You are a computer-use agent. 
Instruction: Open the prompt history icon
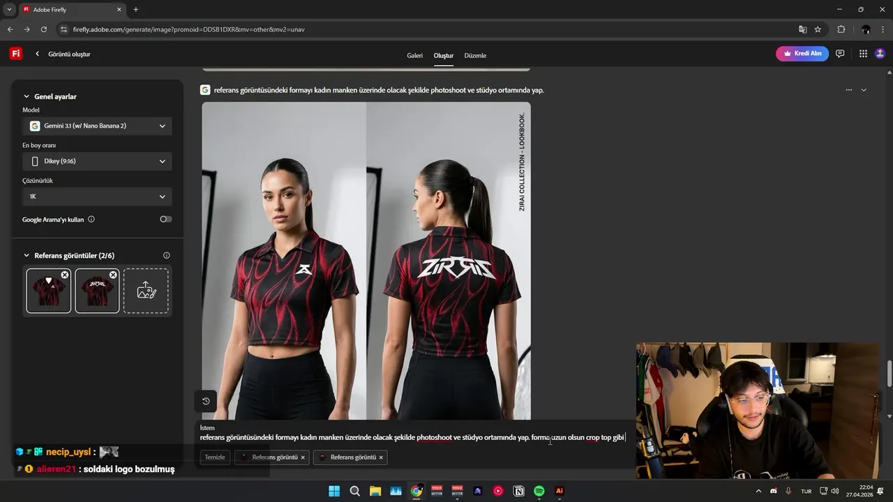[206, 401]
